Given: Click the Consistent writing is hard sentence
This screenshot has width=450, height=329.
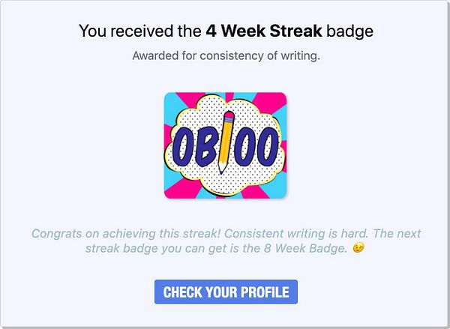Looking at the screenshot, I should (x=296, y=234).
